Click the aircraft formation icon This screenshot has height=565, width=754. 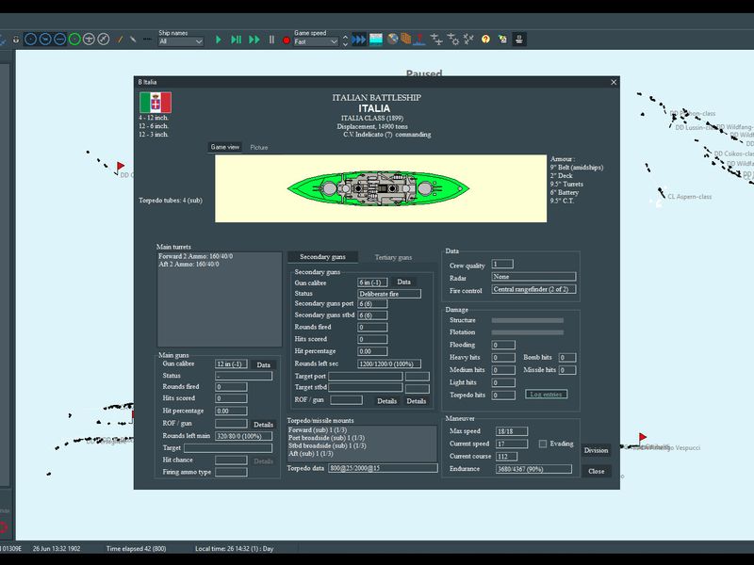[x=436, y=40]
